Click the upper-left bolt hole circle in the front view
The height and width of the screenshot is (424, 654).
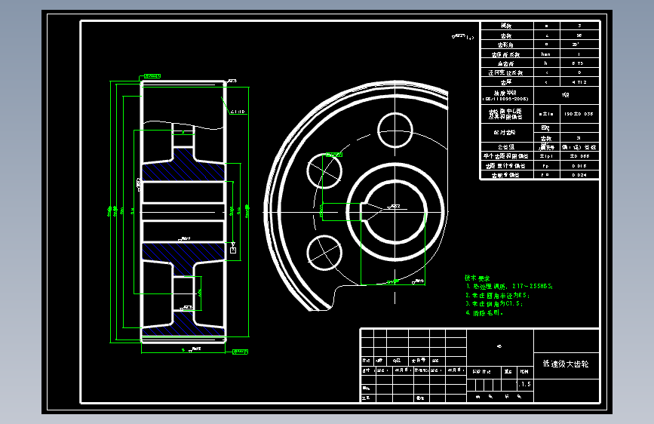tap(324, 171)
